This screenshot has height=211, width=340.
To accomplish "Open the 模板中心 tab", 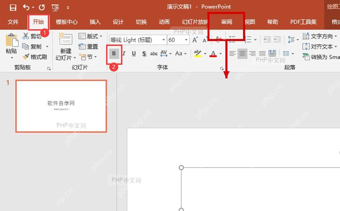I will click(x=67, y=22).
